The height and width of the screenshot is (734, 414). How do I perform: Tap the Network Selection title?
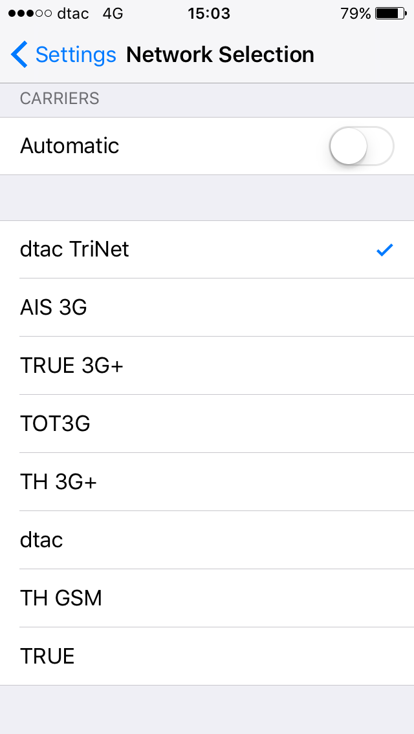click(220, 55)
